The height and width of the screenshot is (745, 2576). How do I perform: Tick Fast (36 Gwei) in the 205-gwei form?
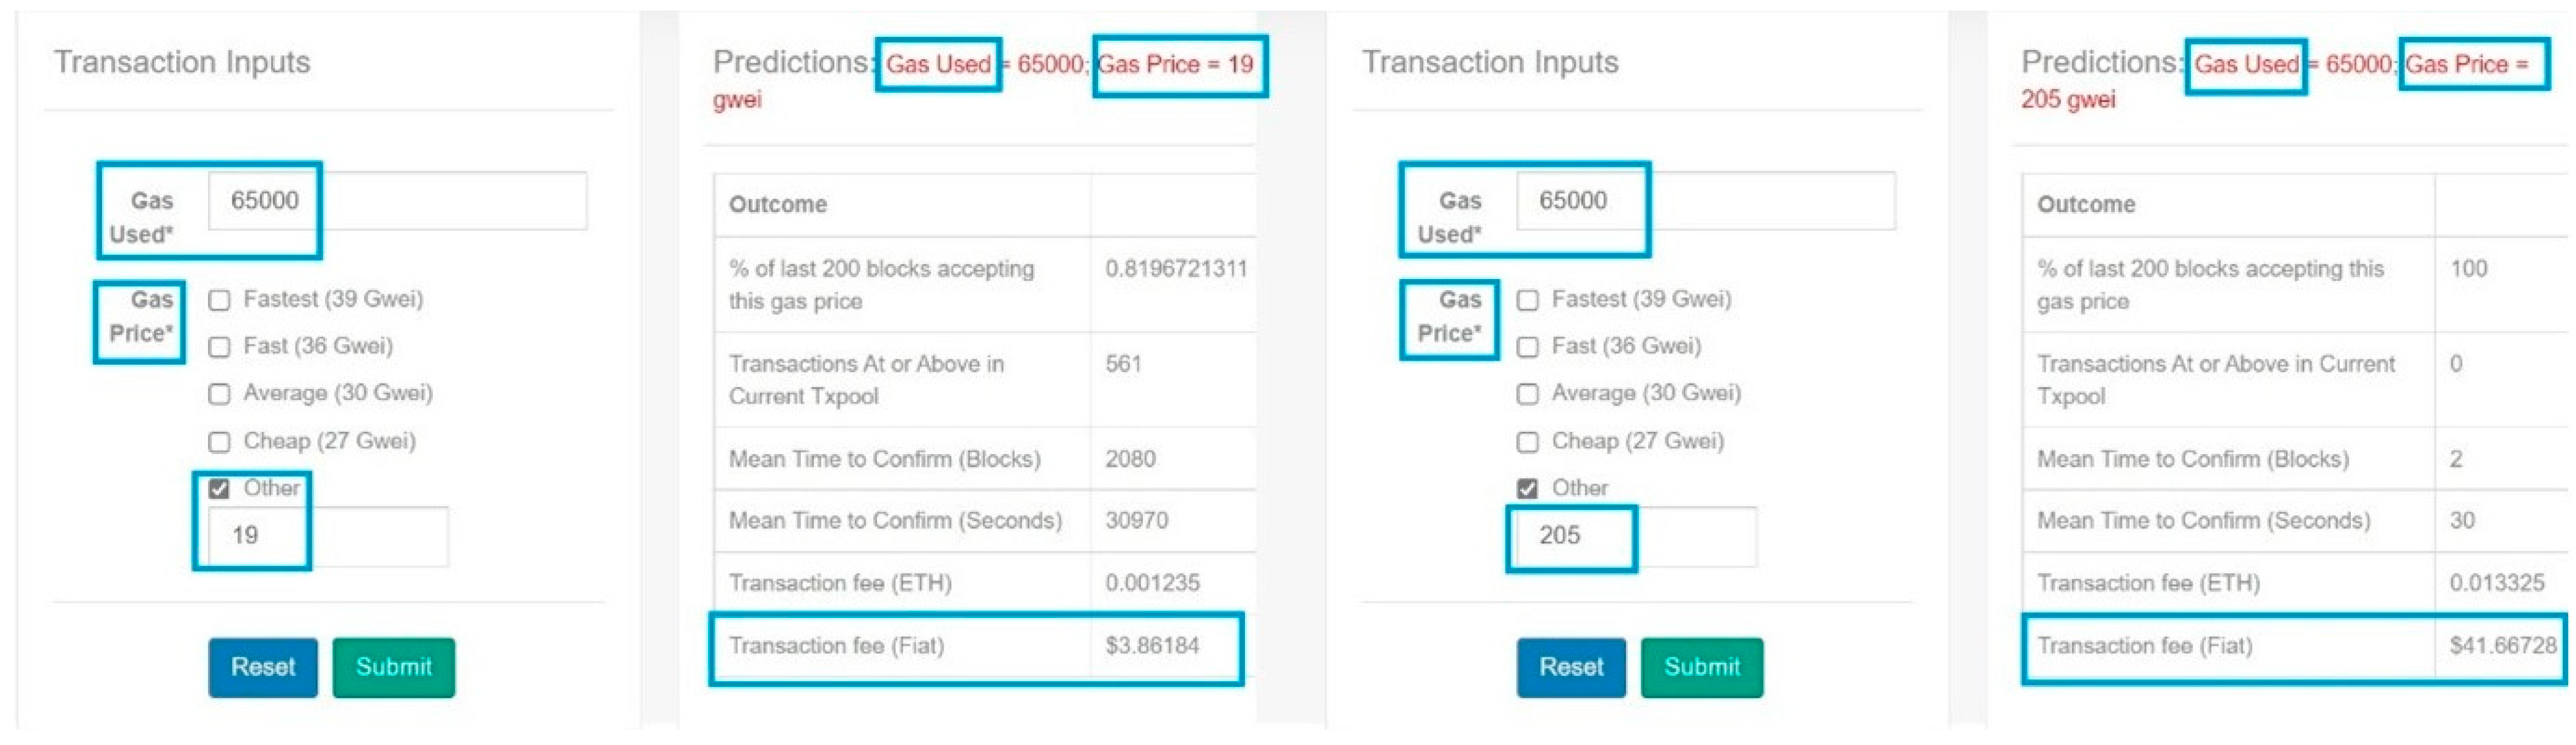tap(1527, 347)
